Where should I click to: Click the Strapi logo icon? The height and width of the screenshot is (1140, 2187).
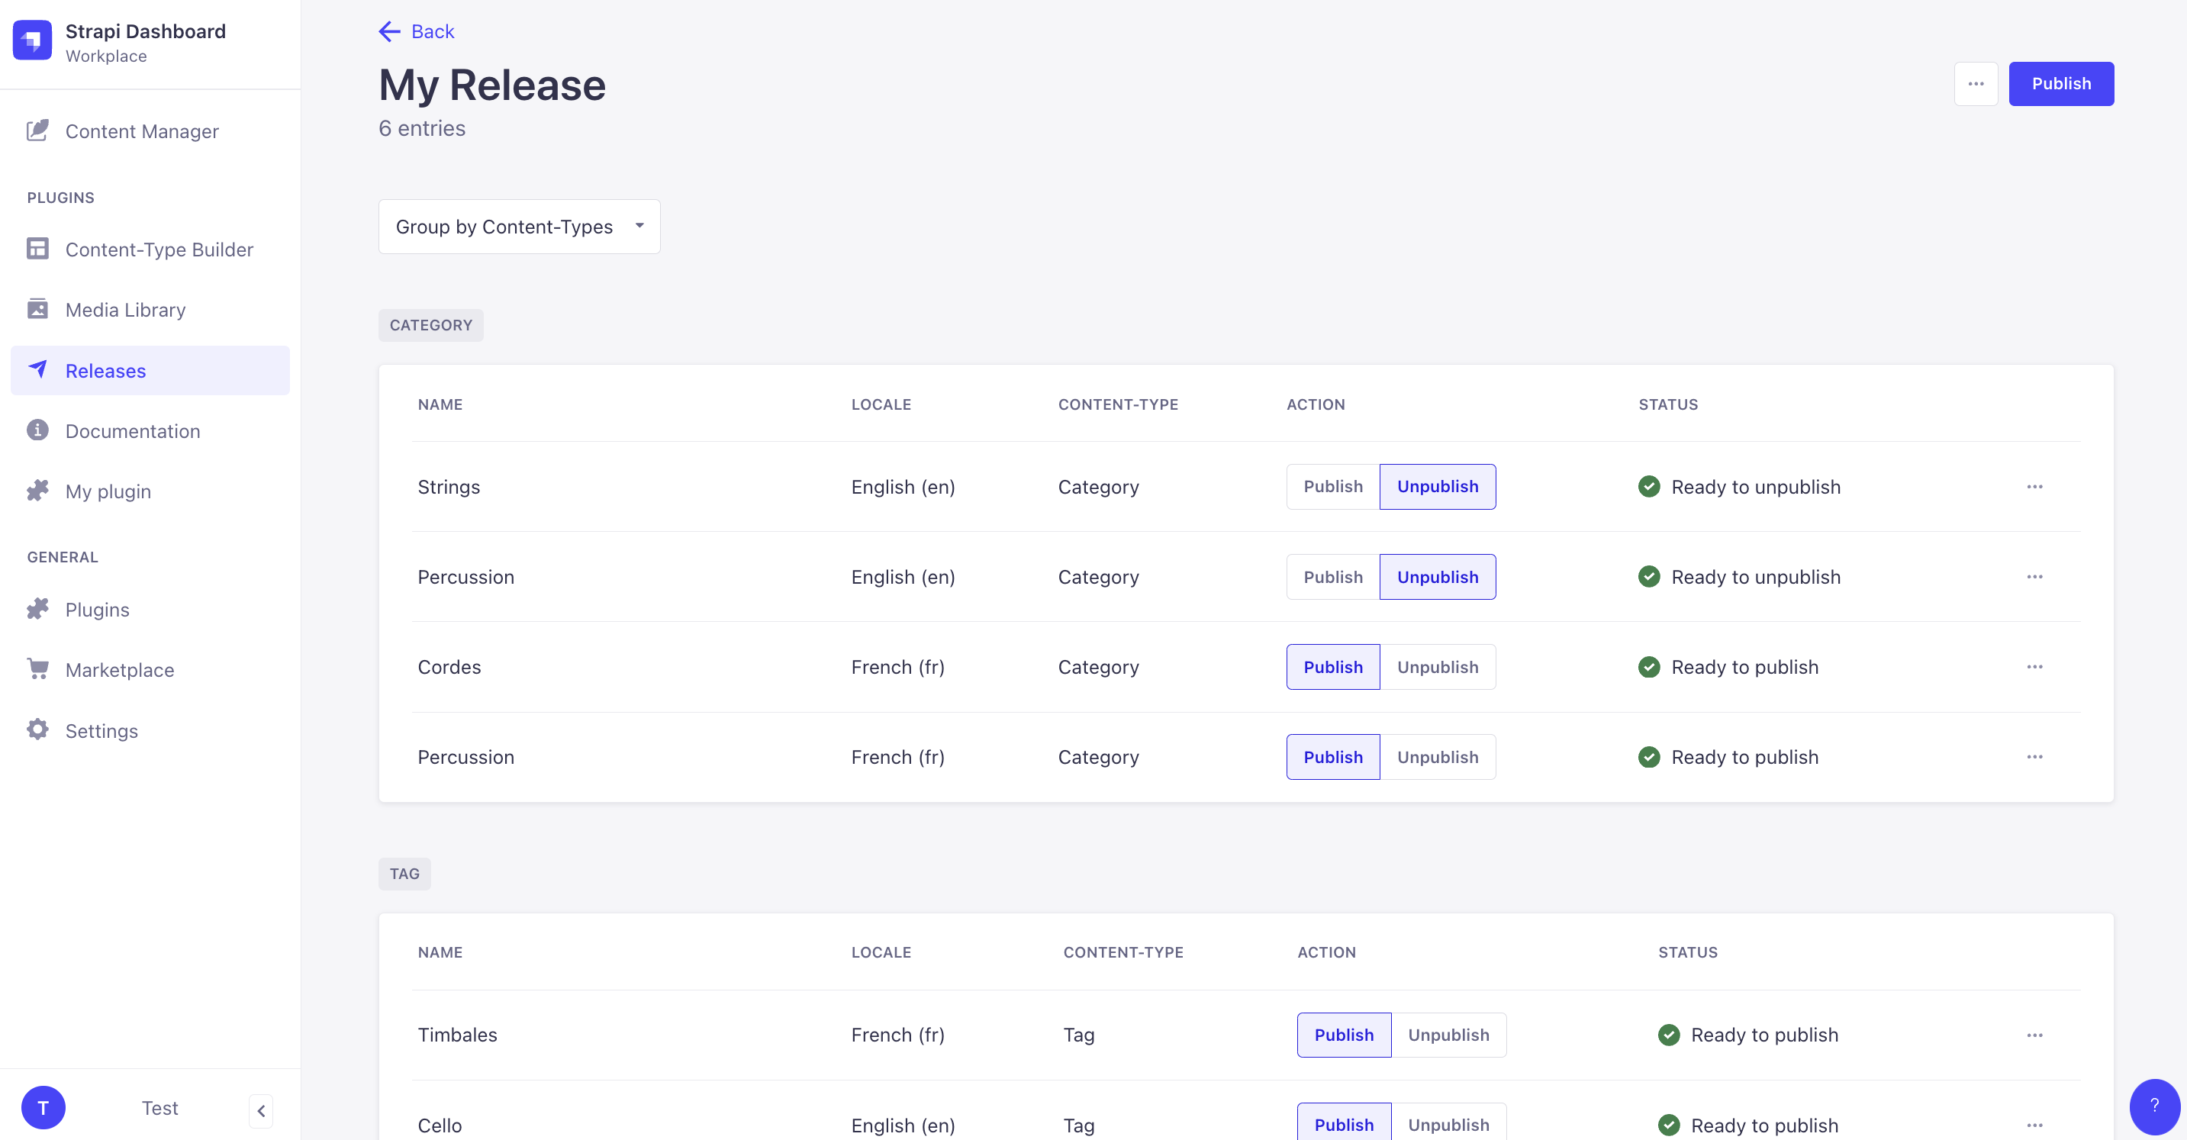[32, 40]
